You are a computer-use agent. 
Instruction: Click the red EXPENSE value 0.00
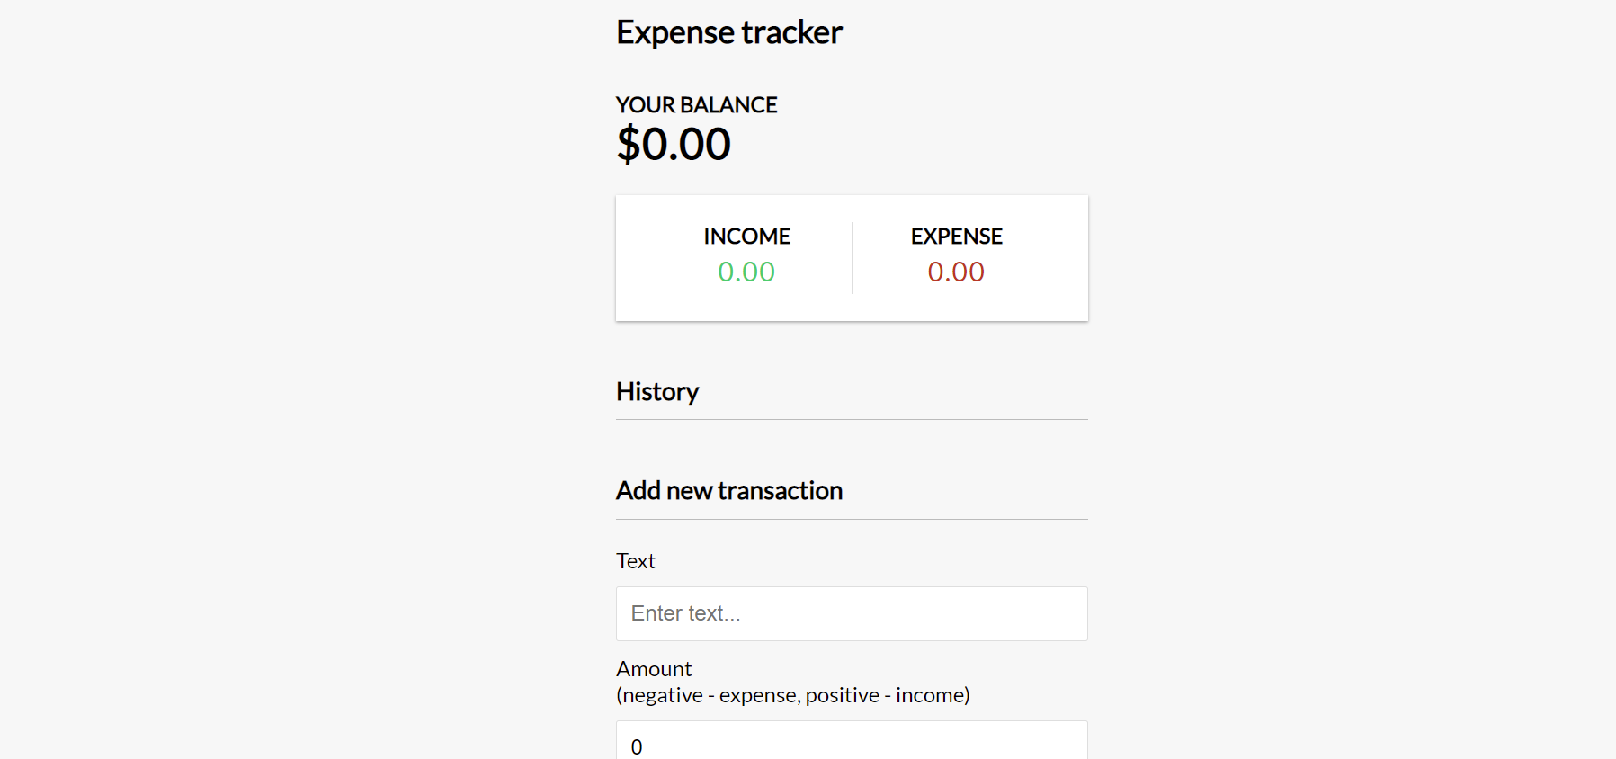956,272
